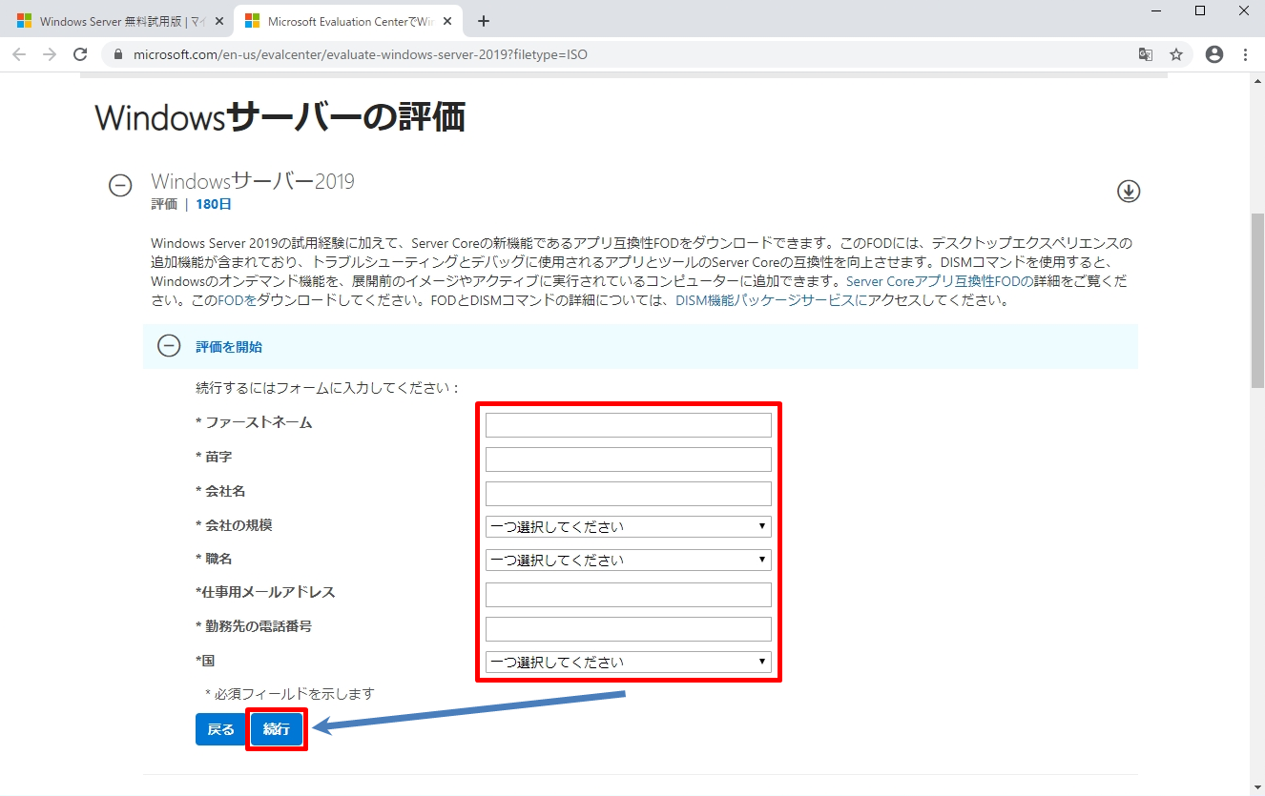Minimize the Chrome window
Image resolution: width=1265 pixels, height=796 pixels.
1156,10
